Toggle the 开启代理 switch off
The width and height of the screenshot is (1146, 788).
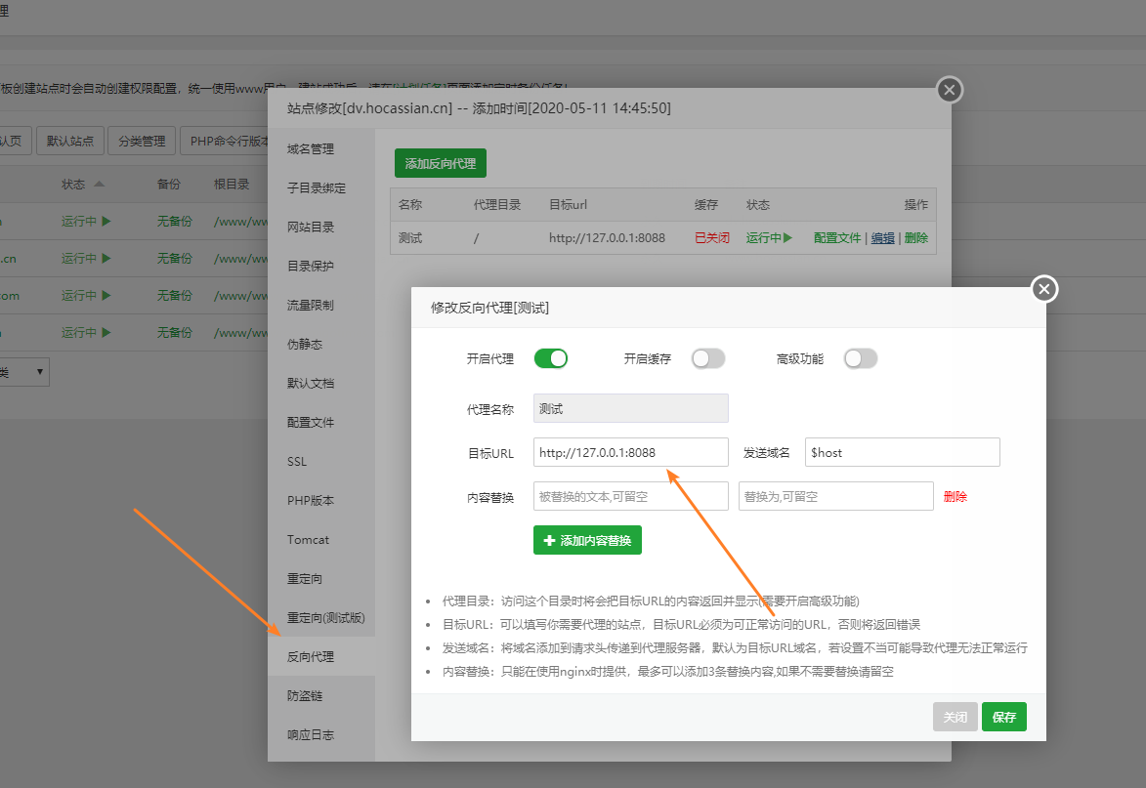point(550,358)
